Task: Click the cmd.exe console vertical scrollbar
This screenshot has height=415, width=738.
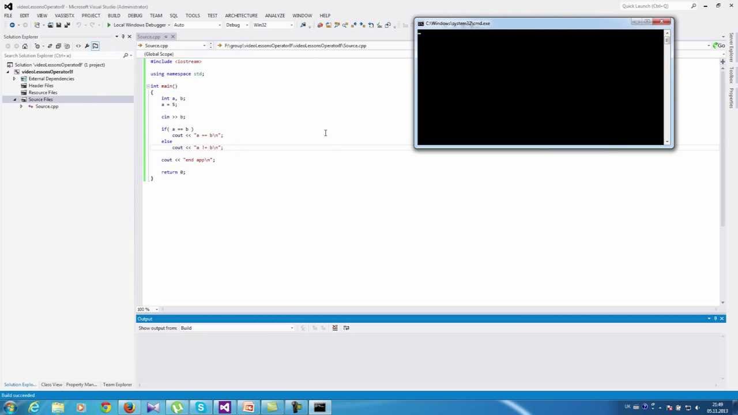Action: [x=667, y=86]
